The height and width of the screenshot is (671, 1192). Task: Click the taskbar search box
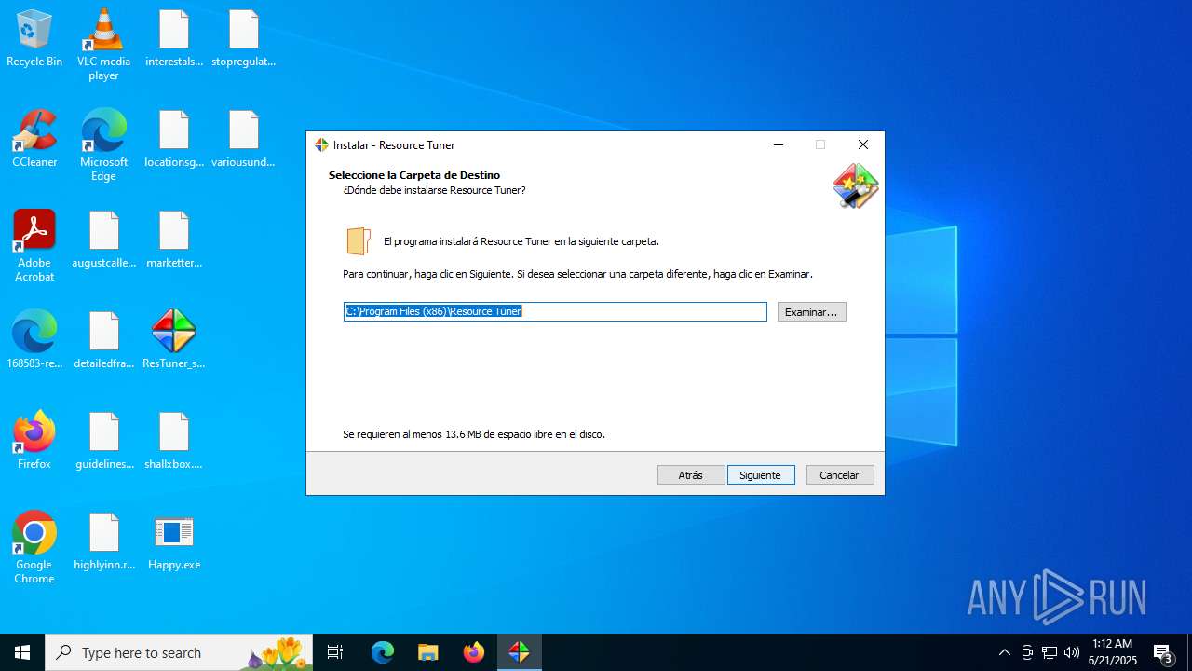[x=179, y=652]
